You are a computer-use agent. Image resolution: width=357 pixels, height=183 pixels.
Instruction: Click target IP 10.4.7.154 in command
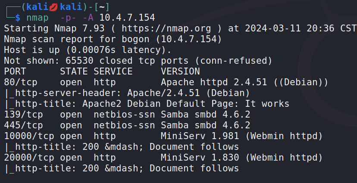[x=127, y=18]
